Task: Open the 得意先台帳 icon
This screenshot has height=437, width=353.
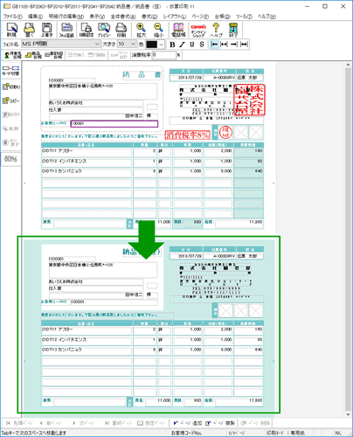Action: coord(13,55)
